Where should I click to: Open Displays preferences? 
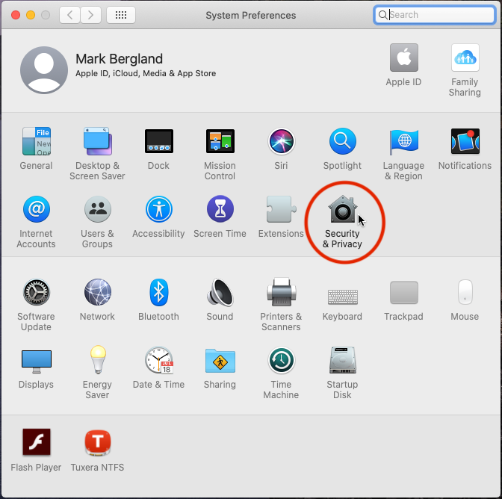tap(36, 361)
